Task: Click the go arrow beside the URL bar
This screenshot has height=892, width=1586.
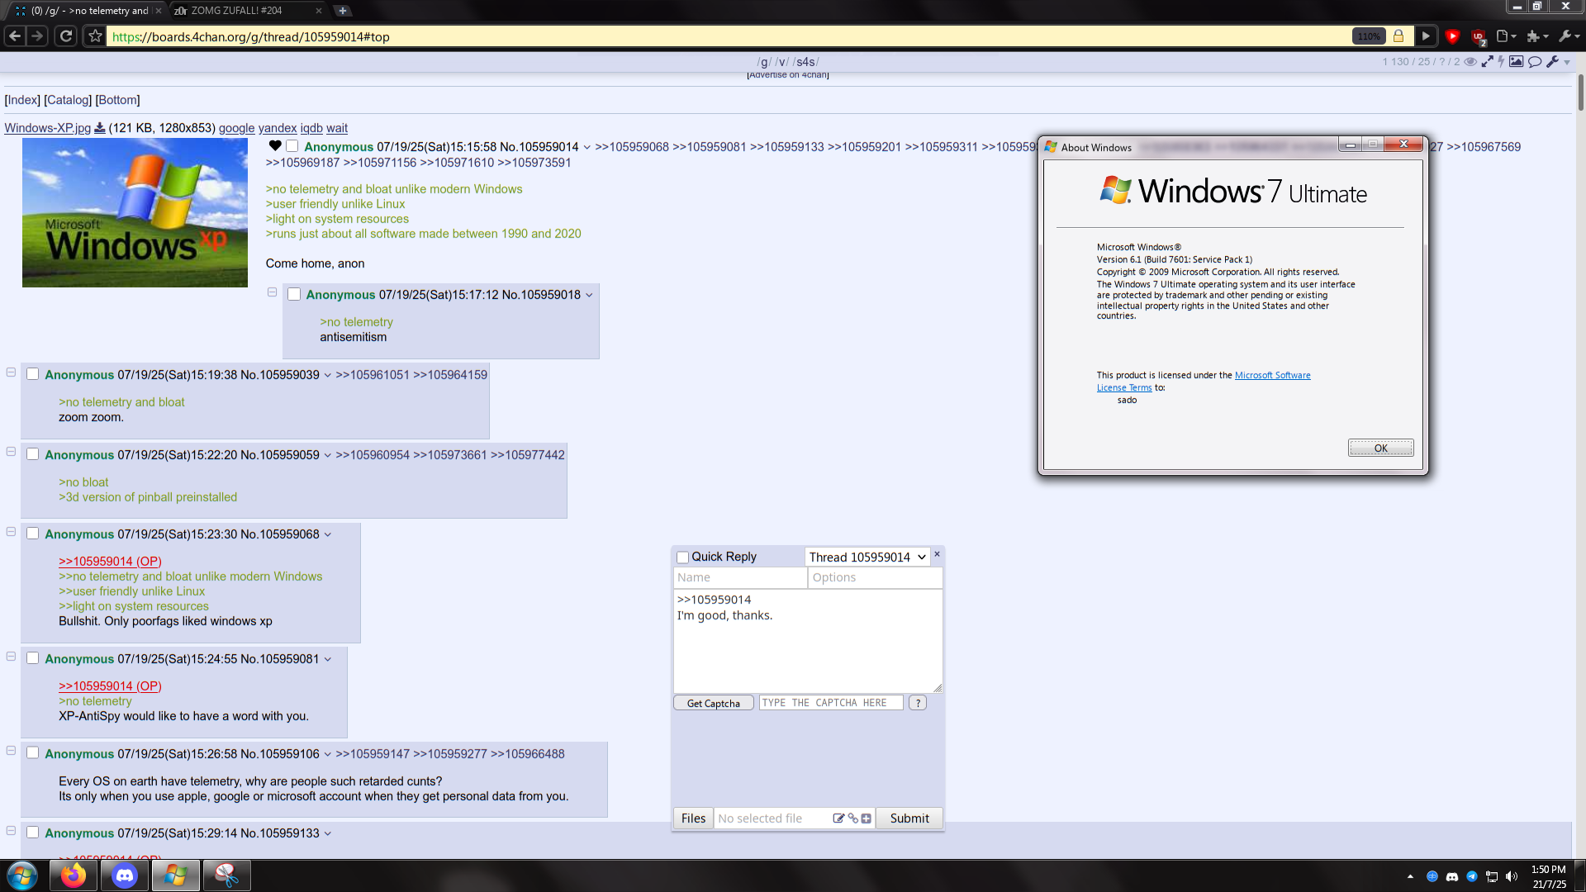Action: point(1426,36)
